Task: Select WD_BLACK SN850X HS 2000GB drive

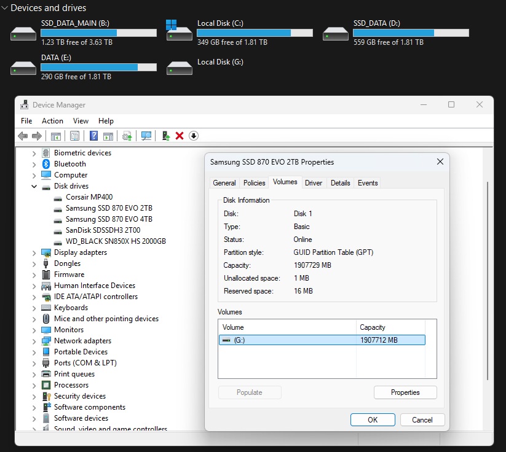Action: (x=116, y=241)
